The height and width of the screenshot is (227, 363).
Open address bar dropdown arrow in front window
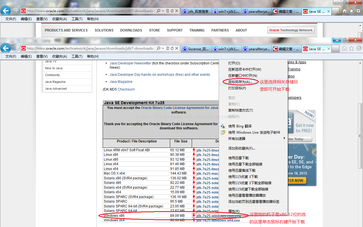pyautogui.click(x=163, y=49)
